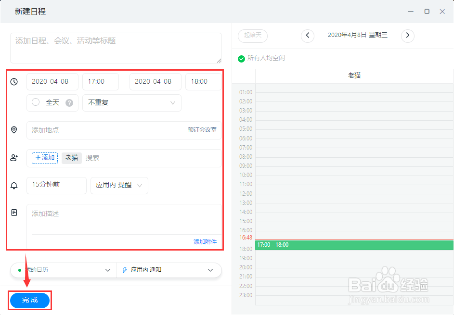Click the 起始天 start day button
The width and height of the screenshot is (454, 315).
253,36
